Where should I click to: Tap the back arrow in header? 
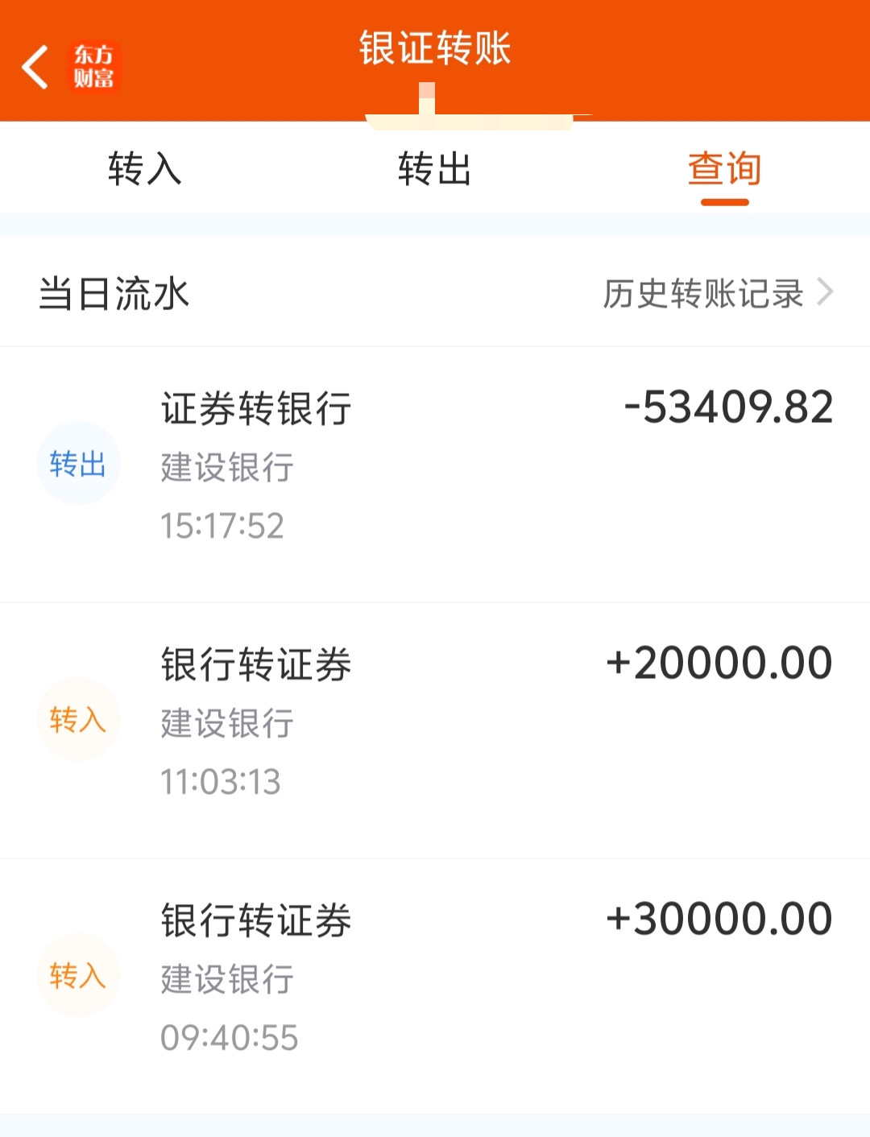coord(35,67)
